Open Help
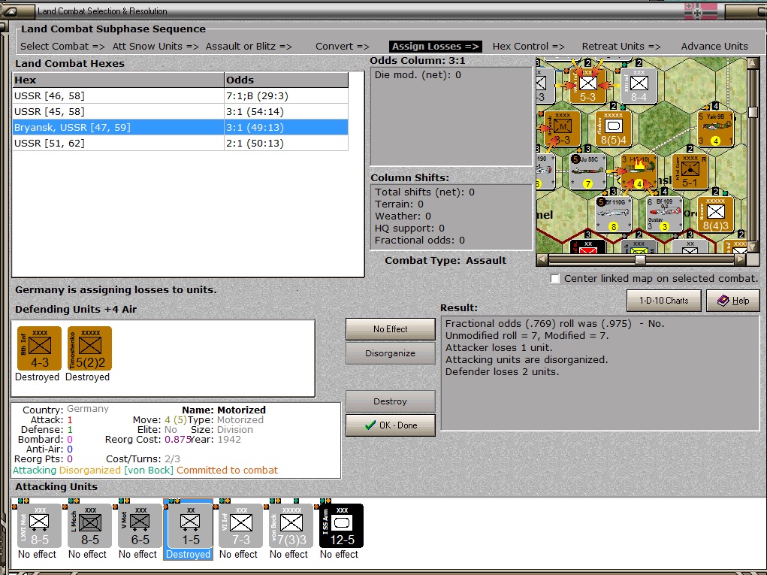767x575 pixels. pyautogui.click(x=733, y=301)
